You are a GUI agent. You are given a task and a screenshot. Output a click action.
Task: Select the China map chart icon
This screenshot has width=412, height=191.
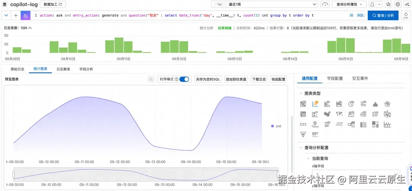(327, 114)
